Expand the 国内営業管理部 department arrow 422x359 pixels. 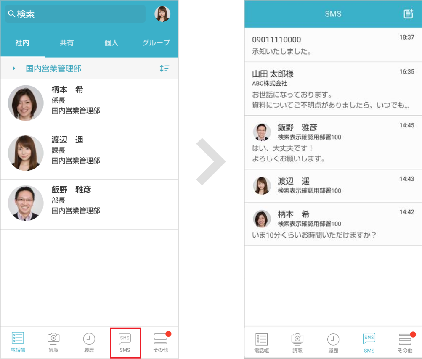pos(14,69)
